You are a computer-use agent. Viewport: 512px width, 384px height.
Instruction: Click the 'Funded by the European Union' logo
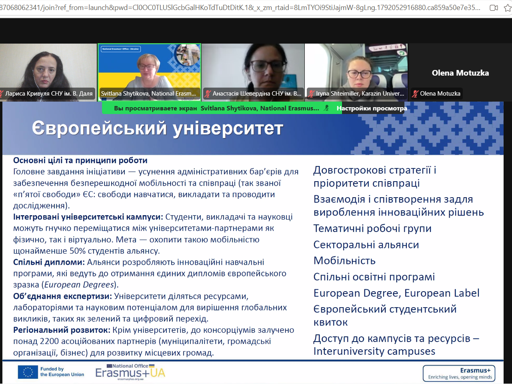(x=51, y=372)
